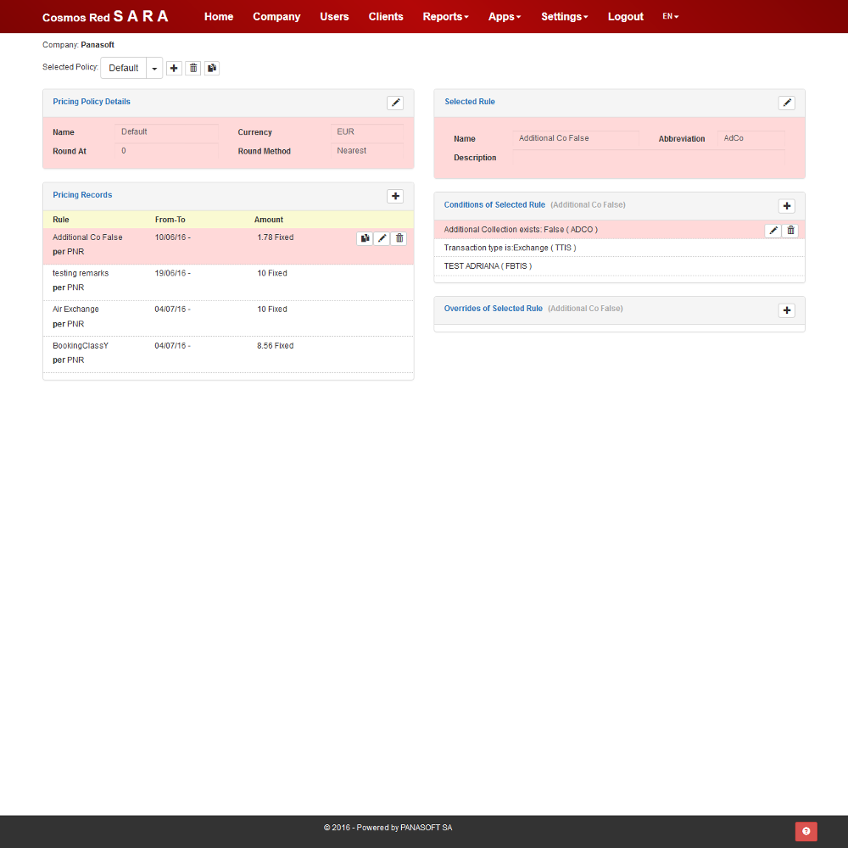
Task: Add a condition to the selected rule
Action: [787, 206]
